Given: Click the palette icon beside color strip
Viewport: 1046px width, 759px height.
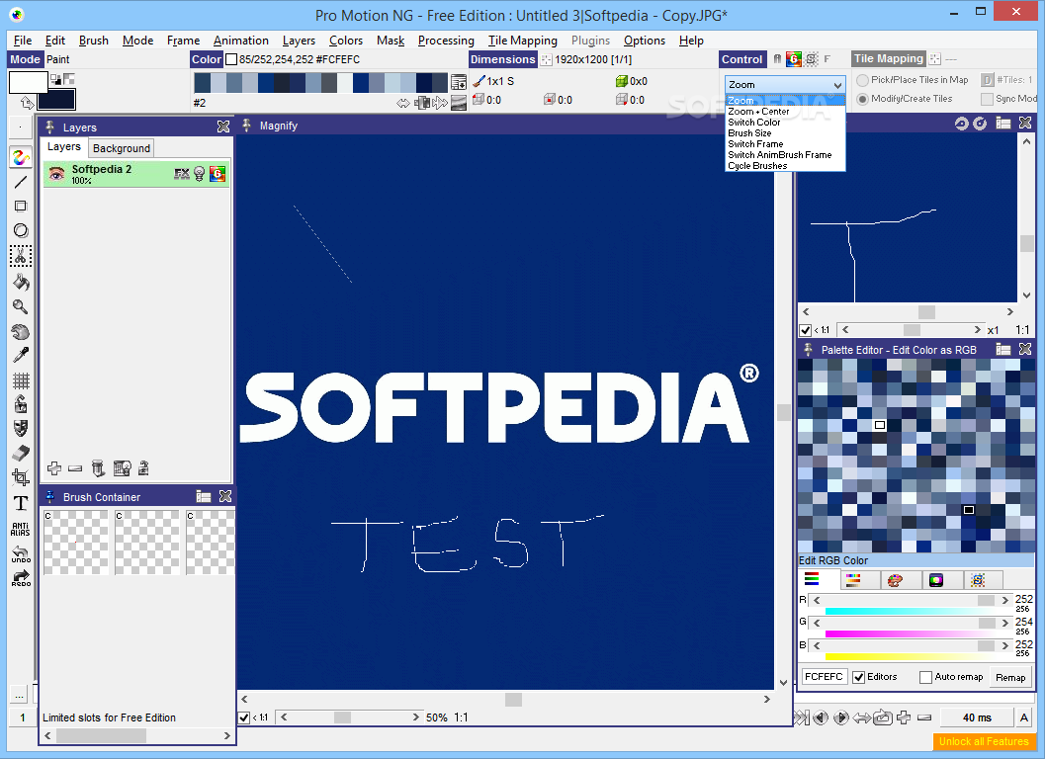Looking at the screenshot, I should [459, 83].
